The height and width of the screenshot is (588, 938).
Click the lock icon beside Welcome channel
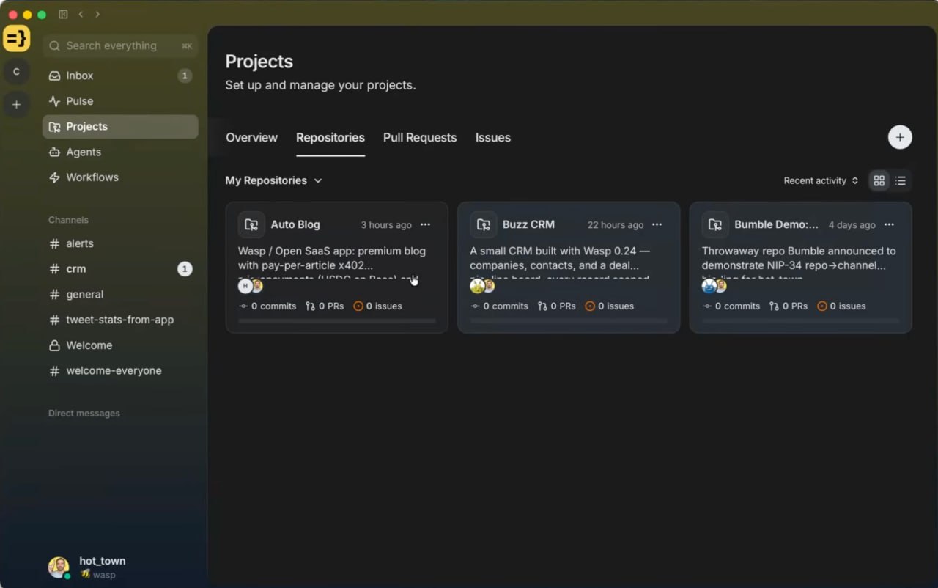(x=54, y=345)
